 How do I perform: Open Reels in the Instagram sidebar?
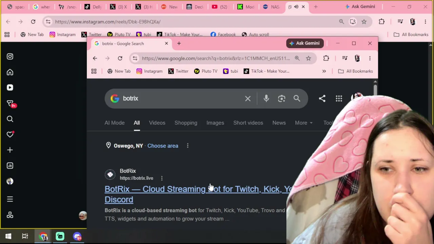click(10, 88)
